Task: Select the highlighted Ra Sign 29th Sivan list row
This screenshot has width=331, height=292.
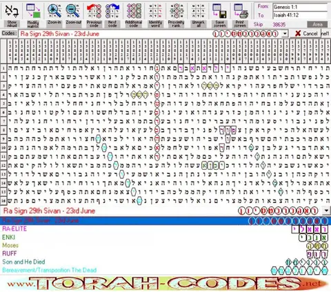Action: [x=165, y=221]
